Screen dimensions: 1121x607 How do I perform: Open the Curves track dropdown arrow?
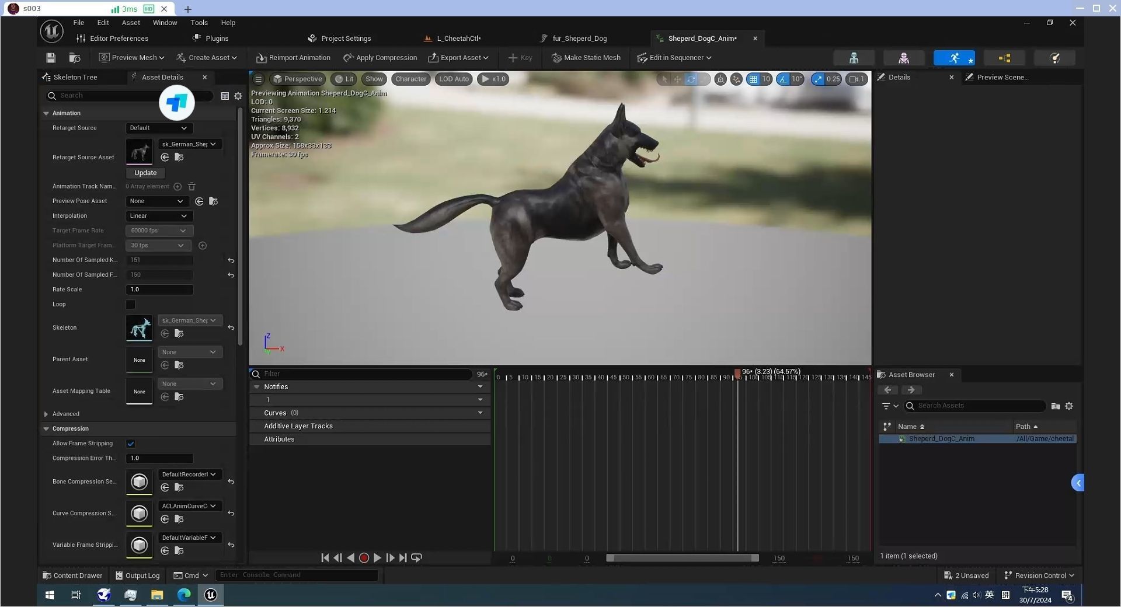coord(480,413)
